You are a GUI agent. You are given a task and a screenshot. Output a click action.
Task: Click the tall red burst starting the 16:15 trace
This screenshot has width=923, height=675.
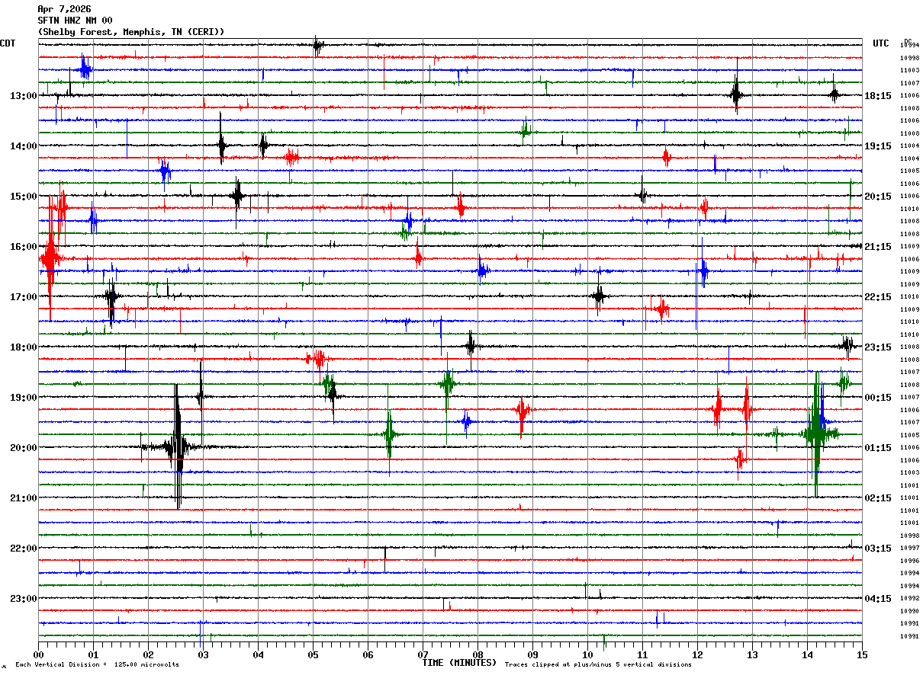[50, 258]
